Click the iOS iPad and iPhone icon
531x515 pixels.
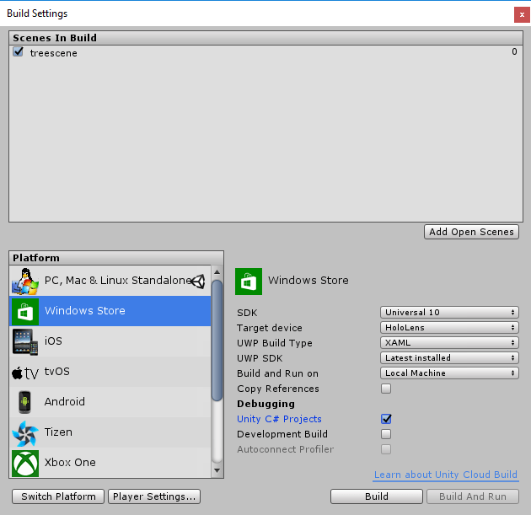(x=25, y=342)
